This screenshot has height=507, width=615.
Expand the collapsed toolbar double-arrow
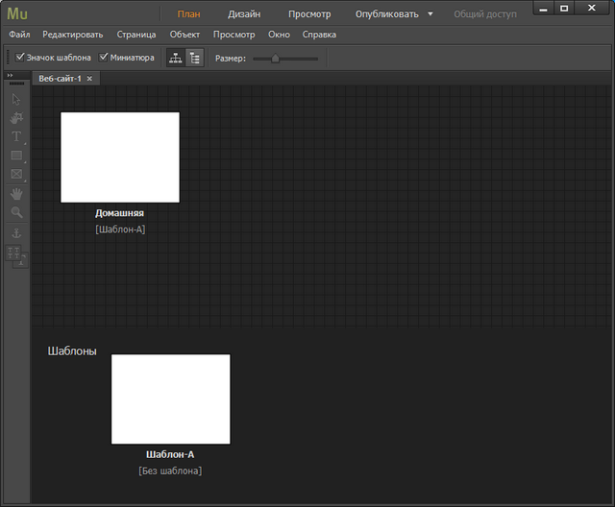pos(10,76)
